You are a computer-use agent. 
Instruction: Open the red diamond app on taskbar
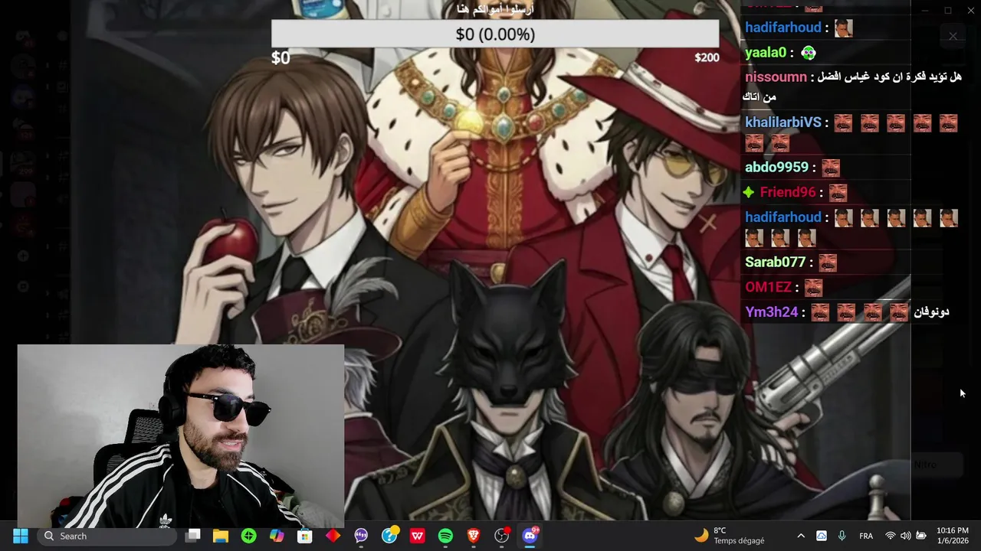[333, 536]
